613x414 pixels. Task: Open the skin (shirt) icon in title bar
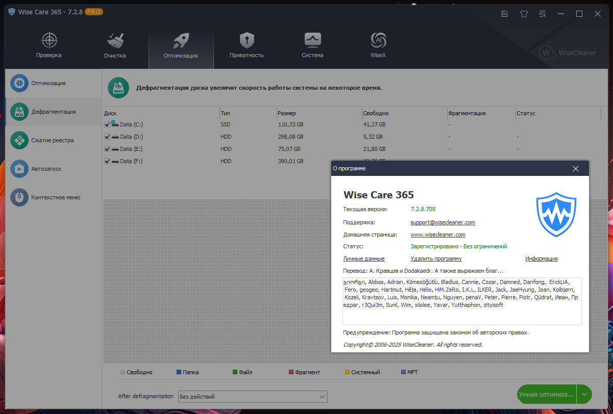(524, 14)
